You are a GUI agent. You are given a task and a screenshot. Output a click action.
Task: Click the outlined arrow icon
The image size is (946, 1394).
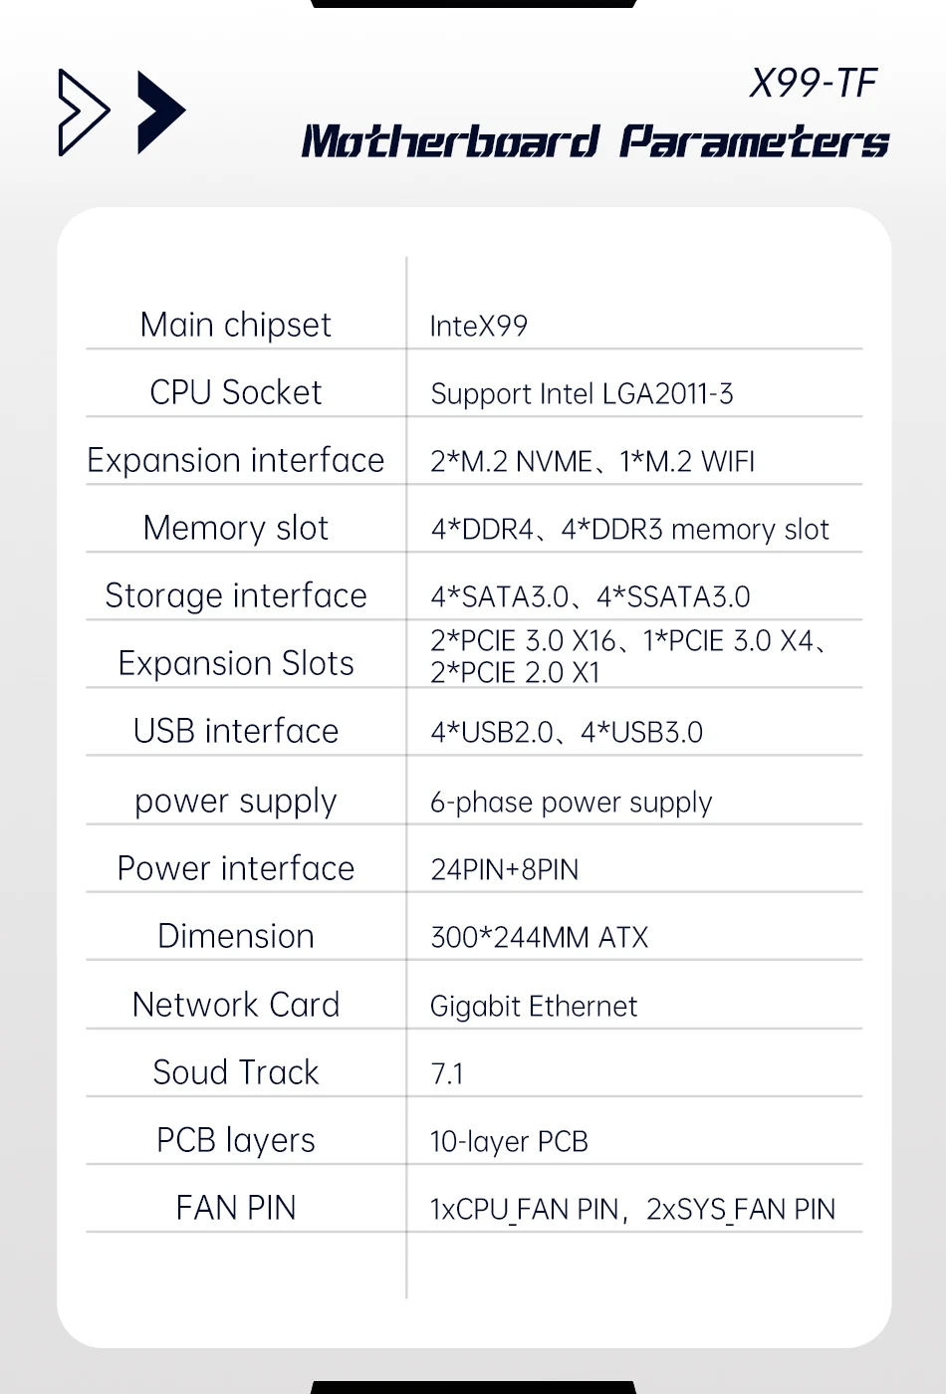point(83,113)
